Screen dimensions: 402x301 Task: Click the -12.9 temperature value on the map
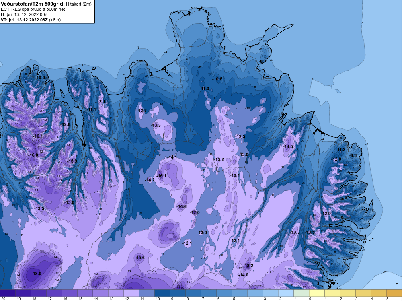pos(326,214)
